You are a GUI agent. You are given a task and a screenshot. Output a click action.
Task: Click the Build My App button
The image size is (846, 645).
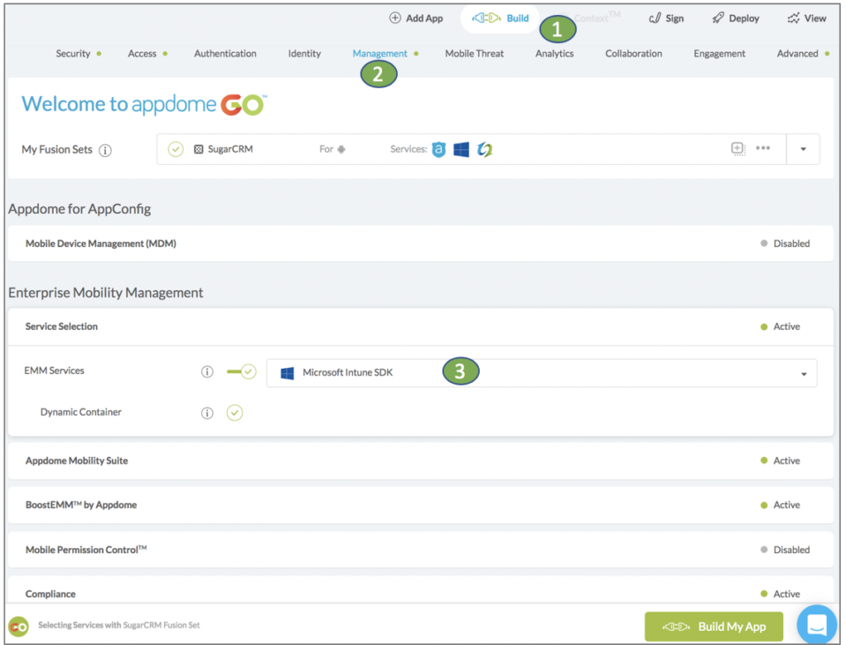713,626
